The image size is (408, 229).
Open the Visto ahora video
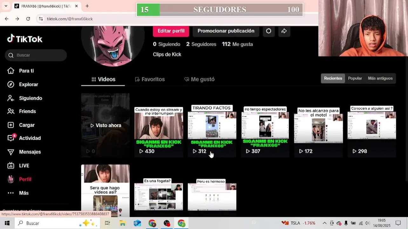[x=105, y=125]
